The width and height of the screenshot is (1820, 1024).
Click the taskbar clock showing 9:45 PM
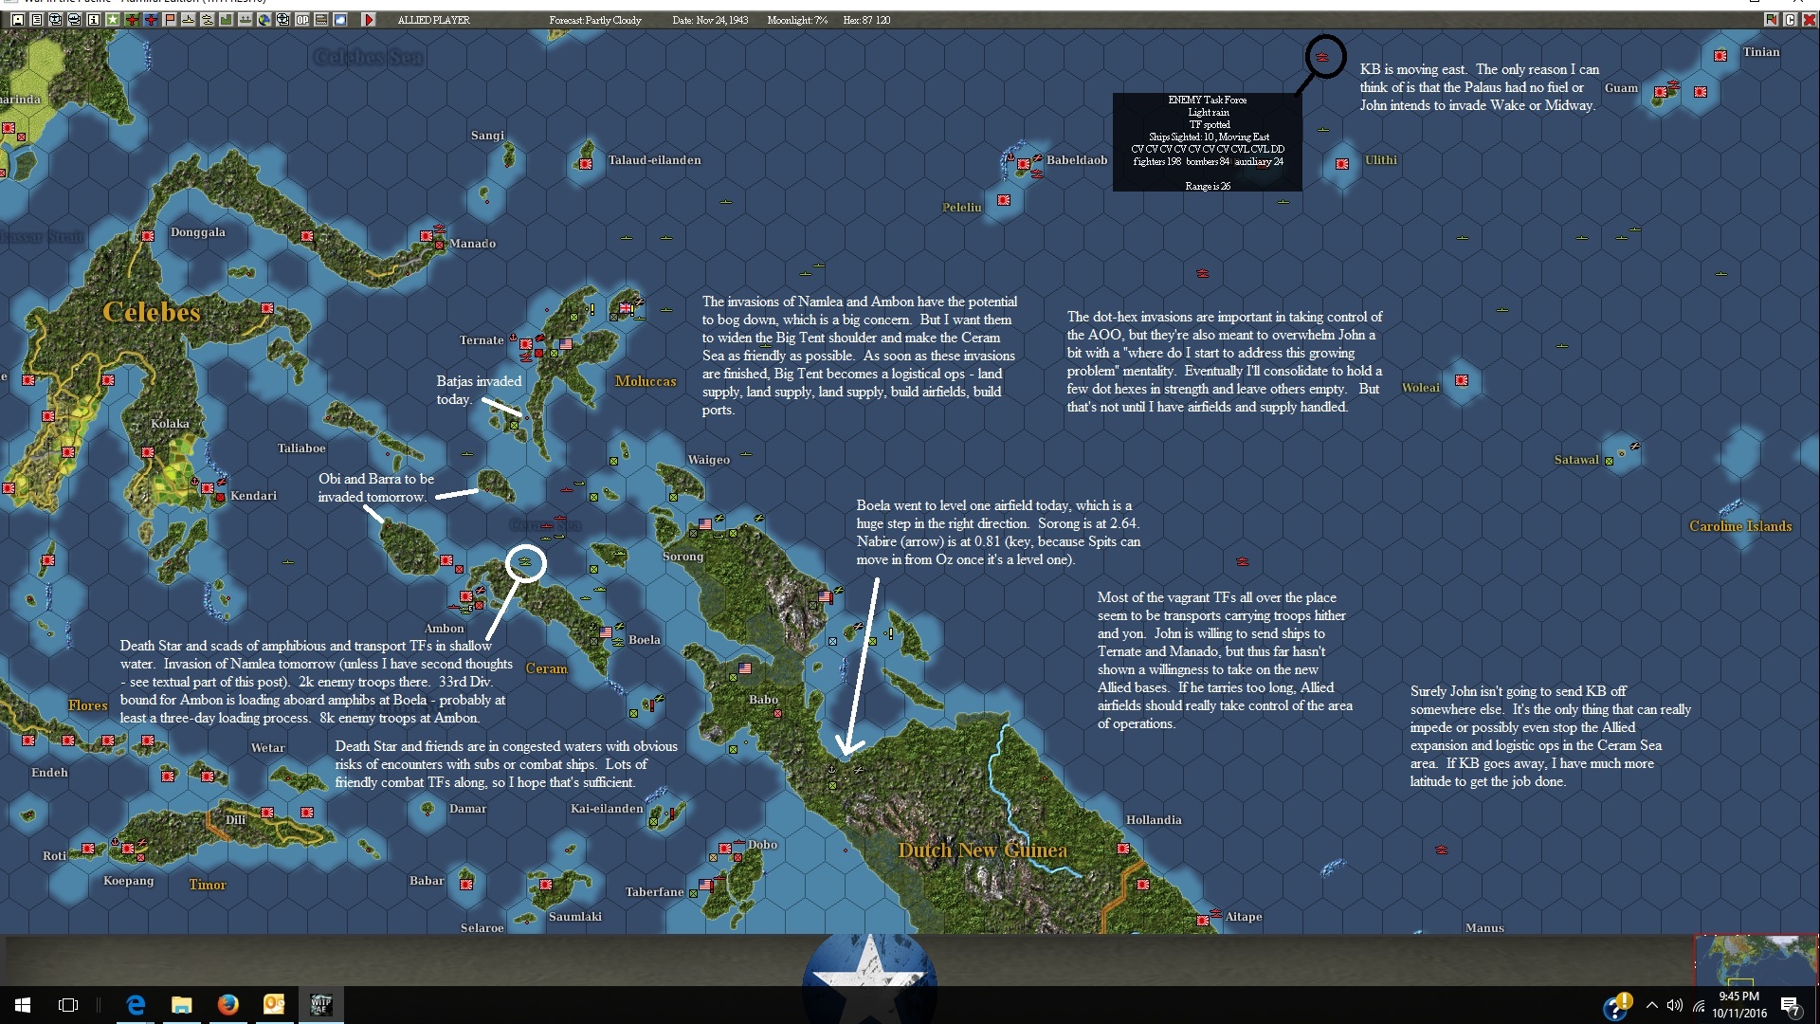tap(1739, 1005)
